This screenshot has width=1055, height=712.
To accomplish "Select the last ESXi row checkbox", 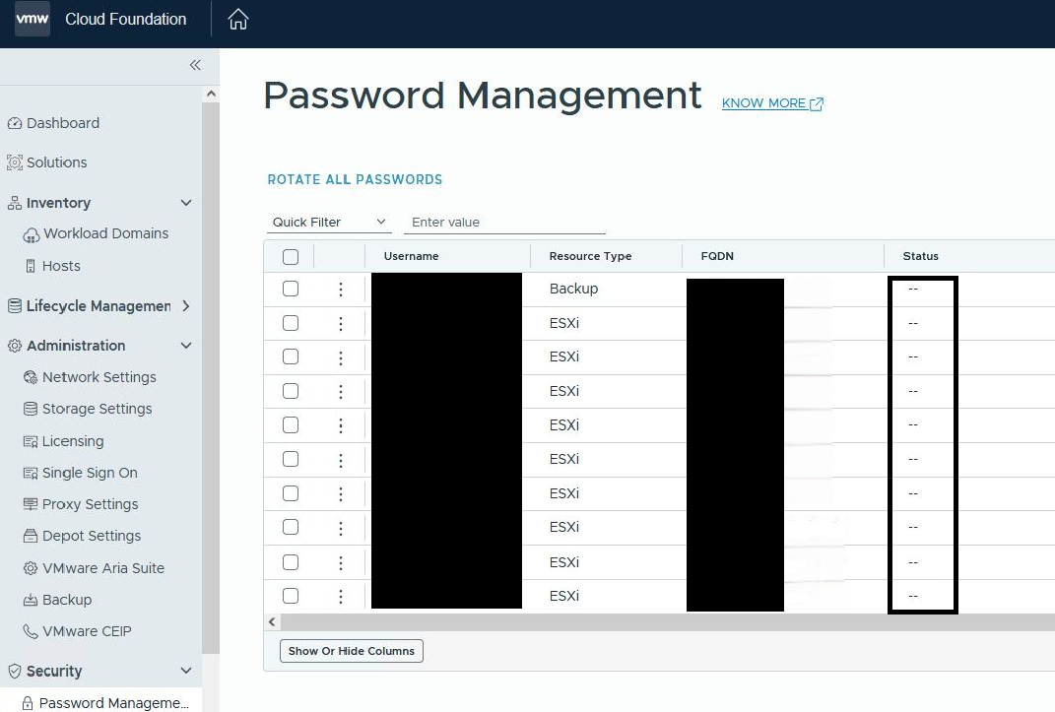I will pos(291,596).
